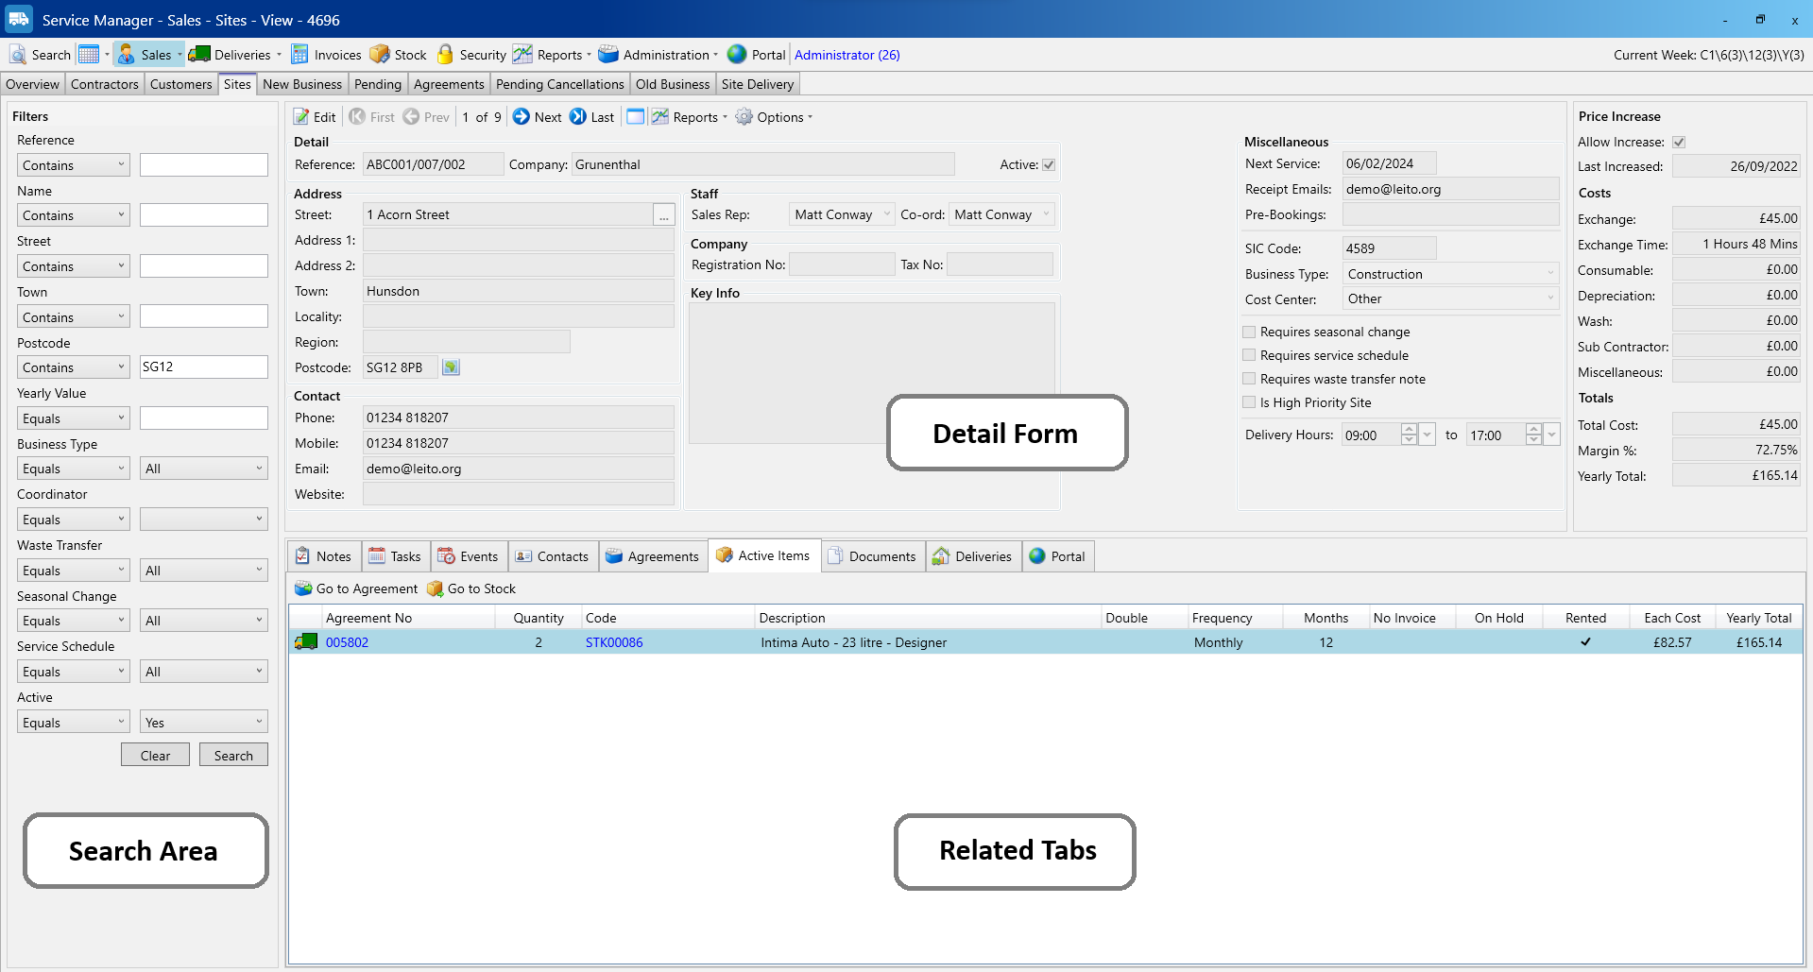The height and width of the screenshot is (972, 1813).
Task: Expand the Active filter Yes dropdown
Action: [259, 723]
